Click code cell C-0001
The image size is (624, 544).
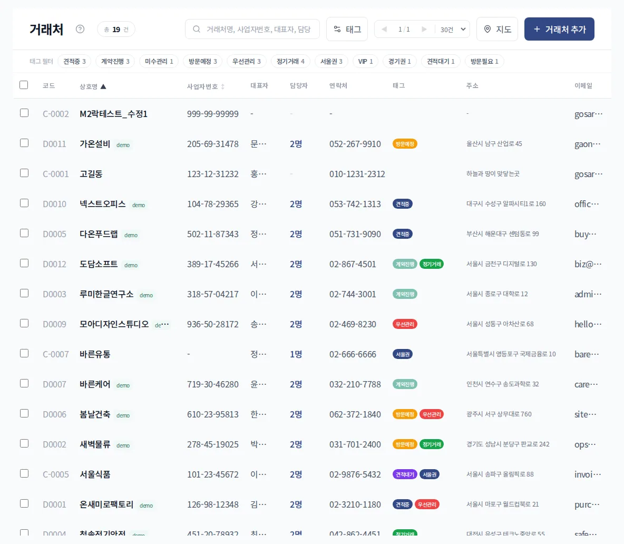56,174
